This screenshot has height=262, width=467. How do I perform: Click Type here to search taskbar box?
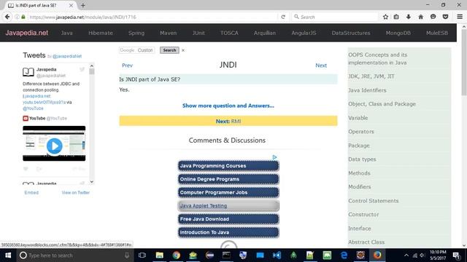[74, 255]
